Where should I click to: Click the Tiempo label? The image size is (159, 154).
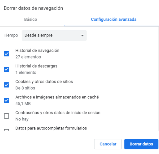click(11, 35)
